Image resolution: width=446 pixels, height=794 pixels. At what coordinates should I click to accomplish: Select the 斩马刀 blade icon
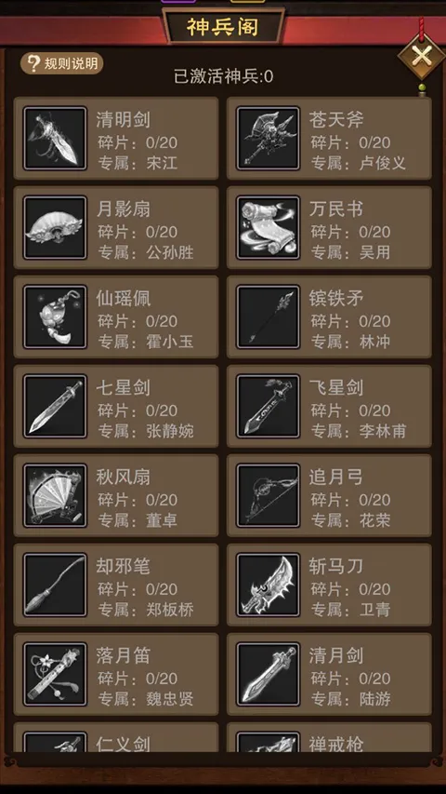click(268, 585)
